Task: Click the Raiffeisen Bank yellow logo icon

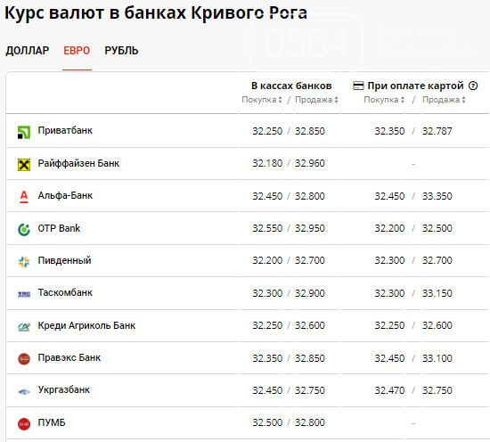Action: 24,165
